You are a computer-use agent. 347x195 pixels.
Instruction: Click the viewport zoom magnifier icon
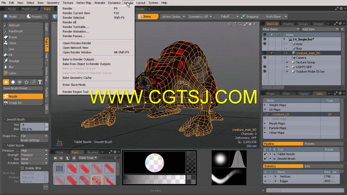240,24
